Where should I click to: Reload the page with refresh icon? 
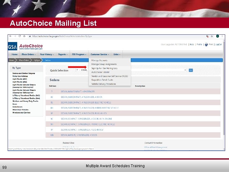[20, 36]
